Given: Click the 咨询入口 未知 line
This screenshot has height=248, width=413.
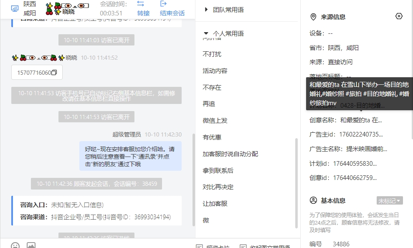Looking at the screenshot, I should tap(62, 205).
